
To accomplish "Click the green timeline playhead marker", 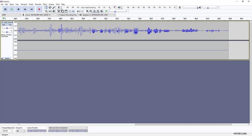I will pos(3,19).
